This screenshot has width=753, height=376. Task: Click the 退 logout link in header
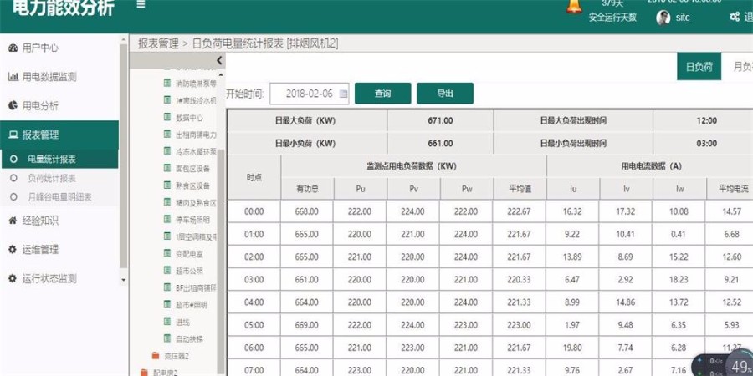pos(748,18)
